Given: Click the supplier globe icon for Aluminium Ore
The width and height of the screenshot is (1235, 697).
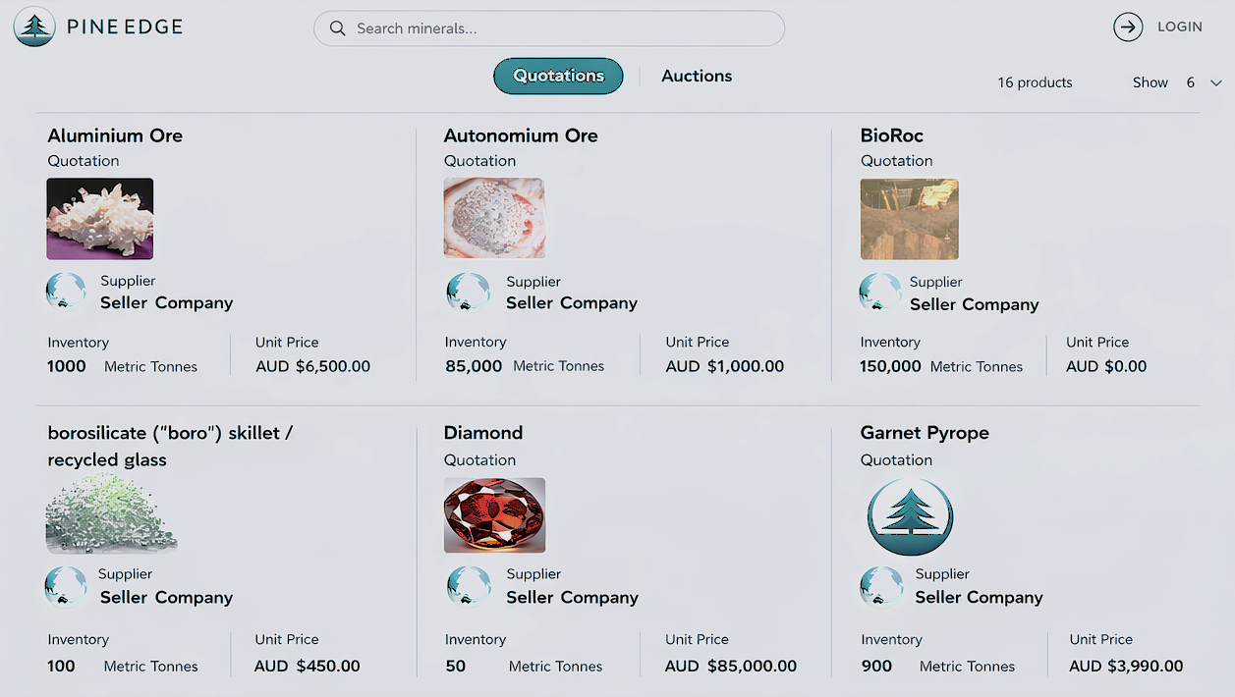Looking at the screenshot, I should pos(66,291).
